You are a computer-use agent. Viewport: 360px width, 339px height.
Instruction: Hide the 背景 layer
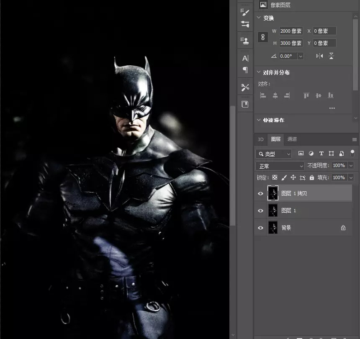coord(260,228)
